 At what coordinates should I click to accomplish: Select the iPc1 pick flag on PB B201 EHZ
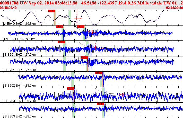pos(61,42)
